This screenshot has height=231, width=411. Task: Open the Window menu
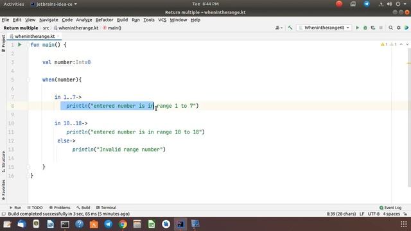point(179,20)
